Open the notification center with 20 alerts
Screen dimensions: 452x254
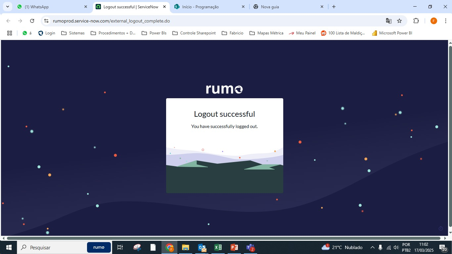click(443, 248)
